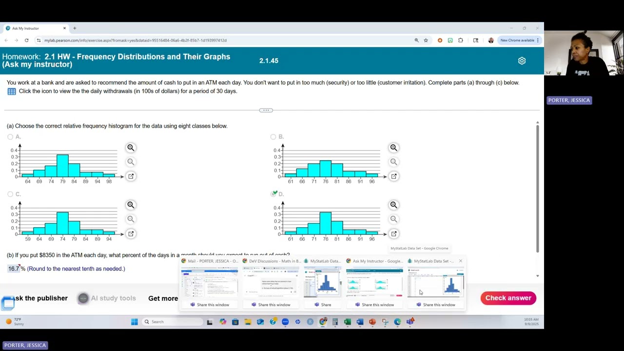Screen dimensions: 624x351
Task: Reload the Pearson page
Action: click(x=26, y=40)
